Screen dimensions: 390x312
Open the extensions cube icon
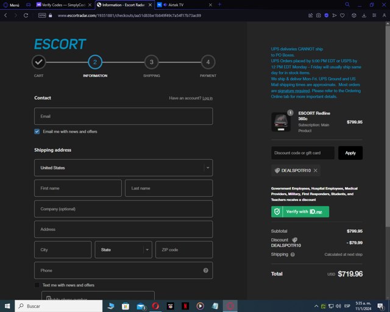click(x=353, y=15)
